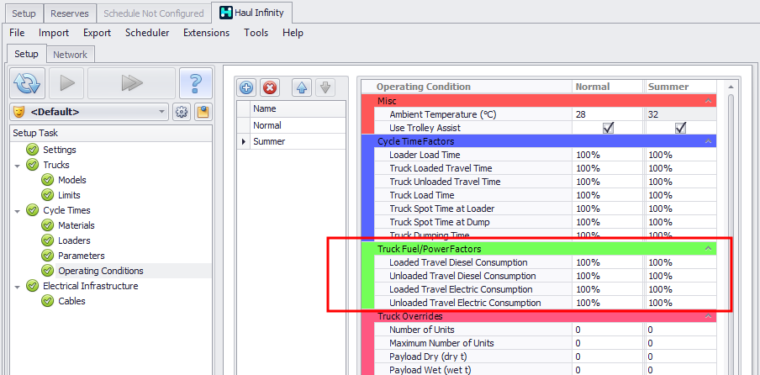Screen dimensions: 760x375
Task: Click the scroll up arrow of grid scrollbar
Action: (730, 87)
